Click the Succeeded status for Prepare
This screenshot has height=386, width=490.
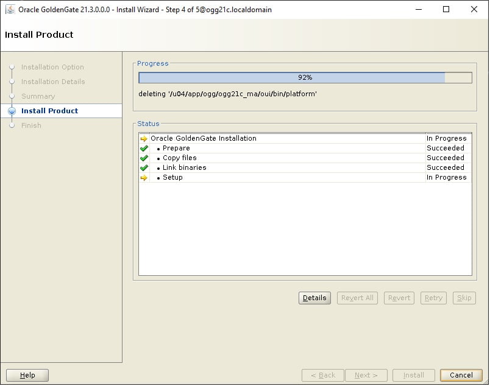[x=446, y=148]
